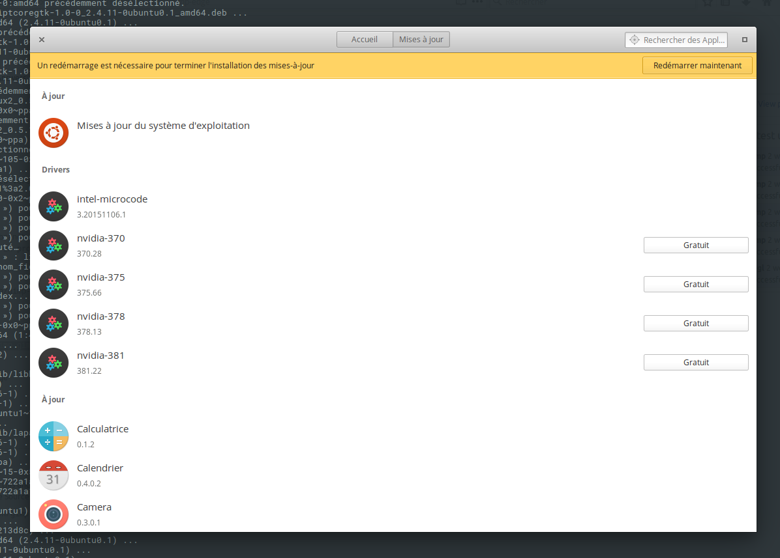The width and height of the screenshot is (780, 558).
Task: Switch to the Accueil tab
Action: point(365,40)
